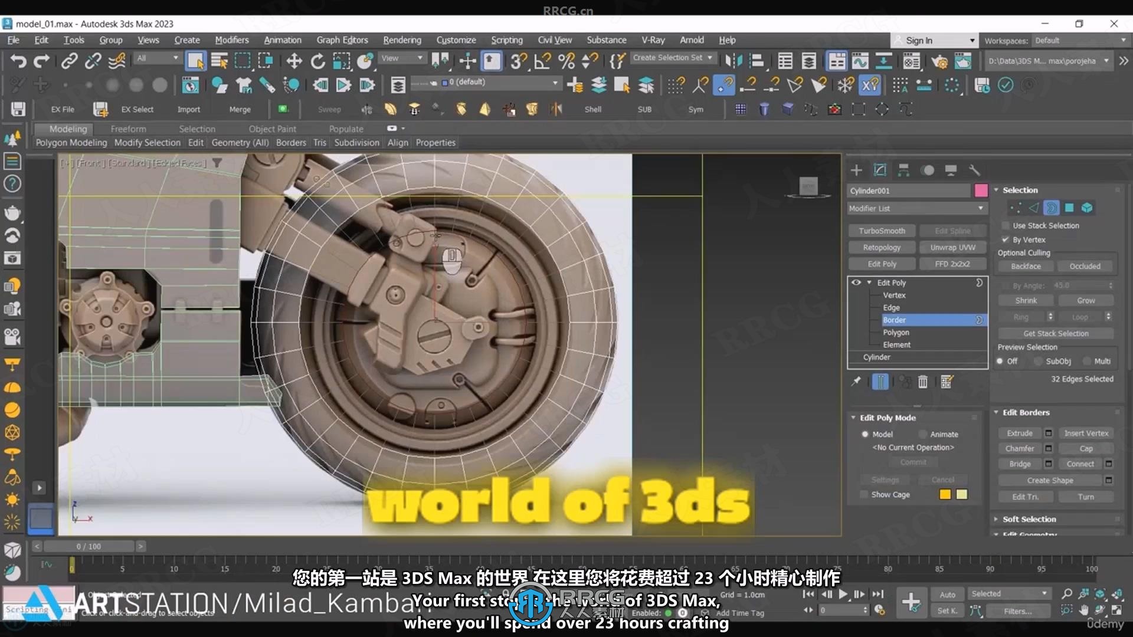Open the Modifier List dropdown
Screen dimensions: 1133x637
point(917,208)
